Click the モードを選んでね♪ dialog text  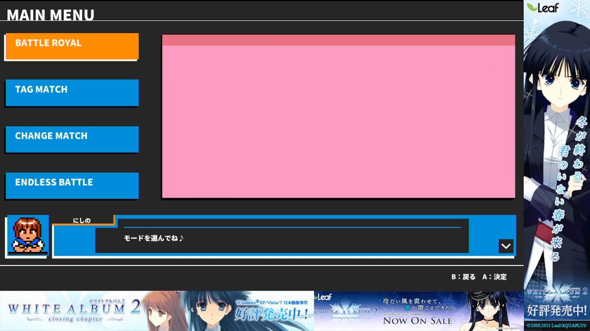153,238
